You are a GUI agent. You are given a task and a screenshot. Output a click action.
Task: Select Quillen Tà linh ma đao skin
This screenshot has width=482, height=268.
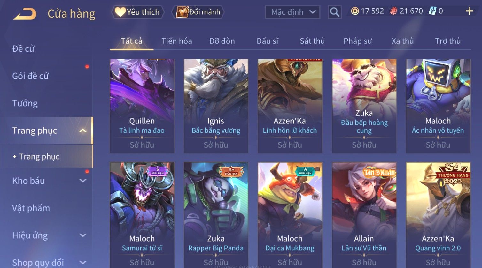(x=142, y=106)
